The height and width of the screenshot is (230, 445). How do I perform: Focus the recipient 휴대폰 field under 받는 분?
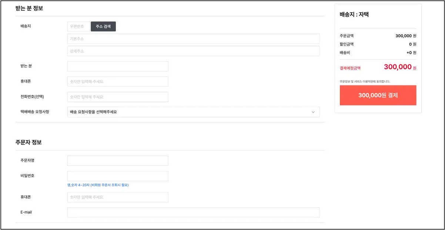click(118, 82)
